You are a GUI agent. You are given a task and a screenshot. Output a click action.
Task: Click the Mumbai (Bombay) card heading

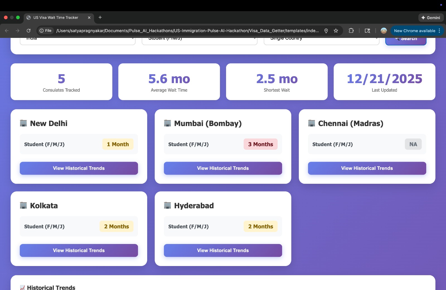click(208, 123)
